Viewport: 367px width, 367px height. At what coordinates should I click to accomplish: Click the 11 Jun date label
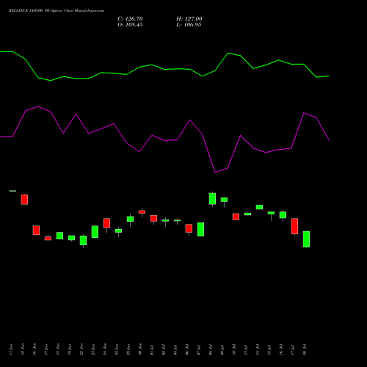[11, 349]
